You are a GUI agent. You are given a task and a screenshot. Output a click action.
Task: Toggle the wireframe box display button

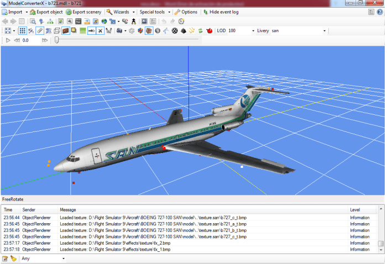click(x=57, y=31)
